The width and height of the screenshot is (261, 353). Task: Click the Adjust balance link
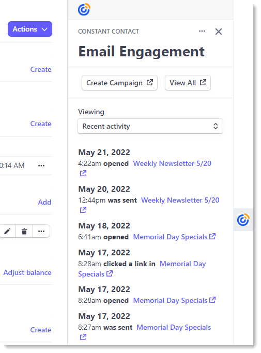(x=27, y=272)
